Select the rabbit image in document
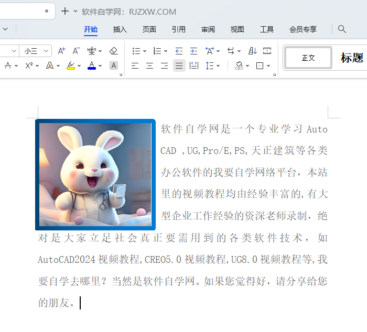The width and height of the screenshot is (367, 332). pyautogui.click(x=95, y=174)
